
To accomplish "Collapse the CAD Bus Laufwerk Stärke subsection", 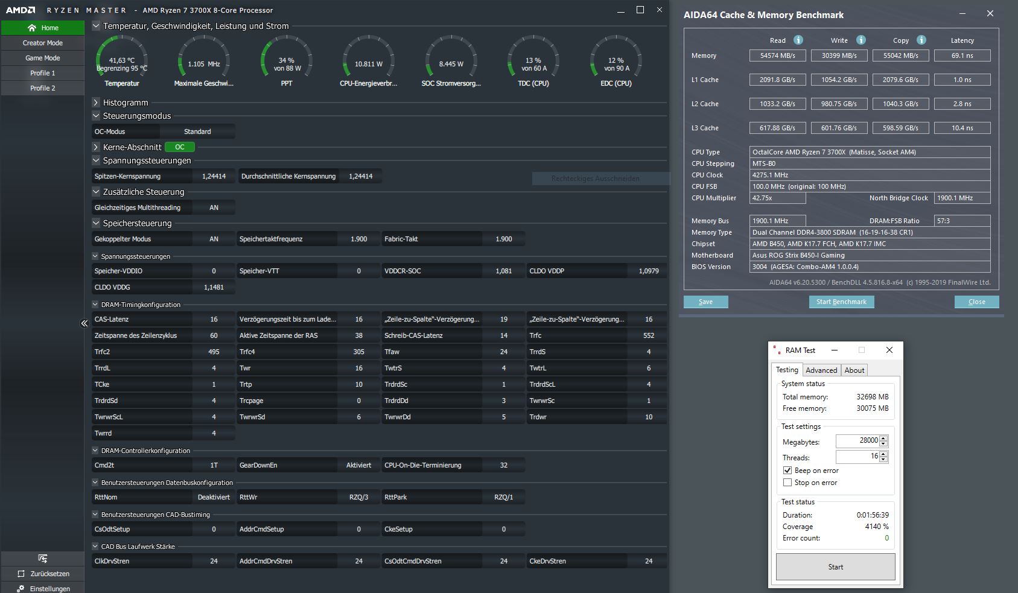I will (x=95, y=547).
